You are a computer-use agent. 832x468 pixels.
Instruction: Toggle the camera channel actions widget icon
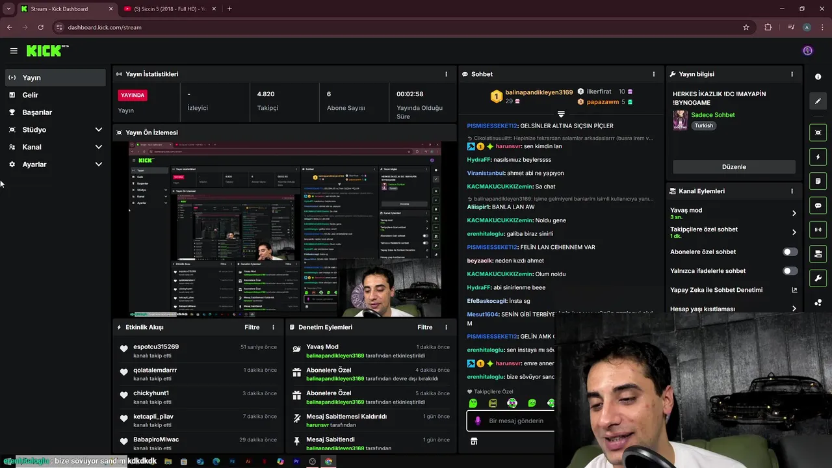click(818, 253)
